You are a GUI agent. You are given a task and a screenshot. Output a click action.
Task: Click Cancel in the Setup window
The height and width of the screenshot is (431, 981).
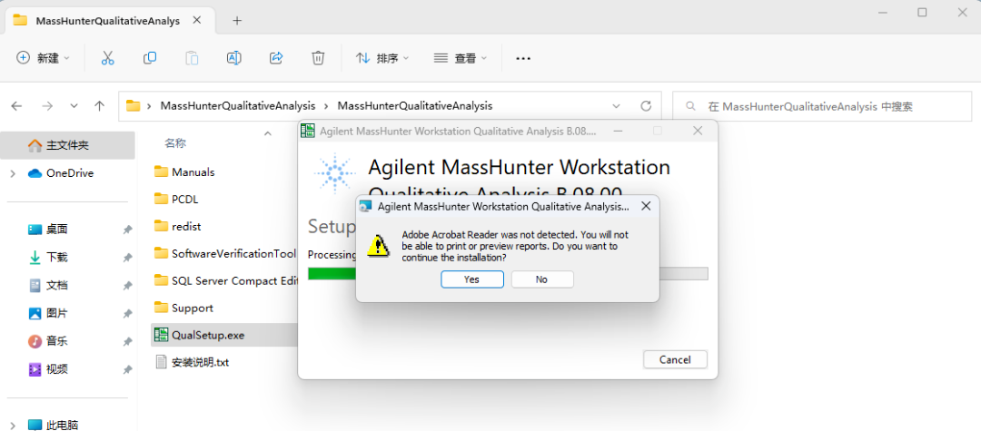point(675,360)
